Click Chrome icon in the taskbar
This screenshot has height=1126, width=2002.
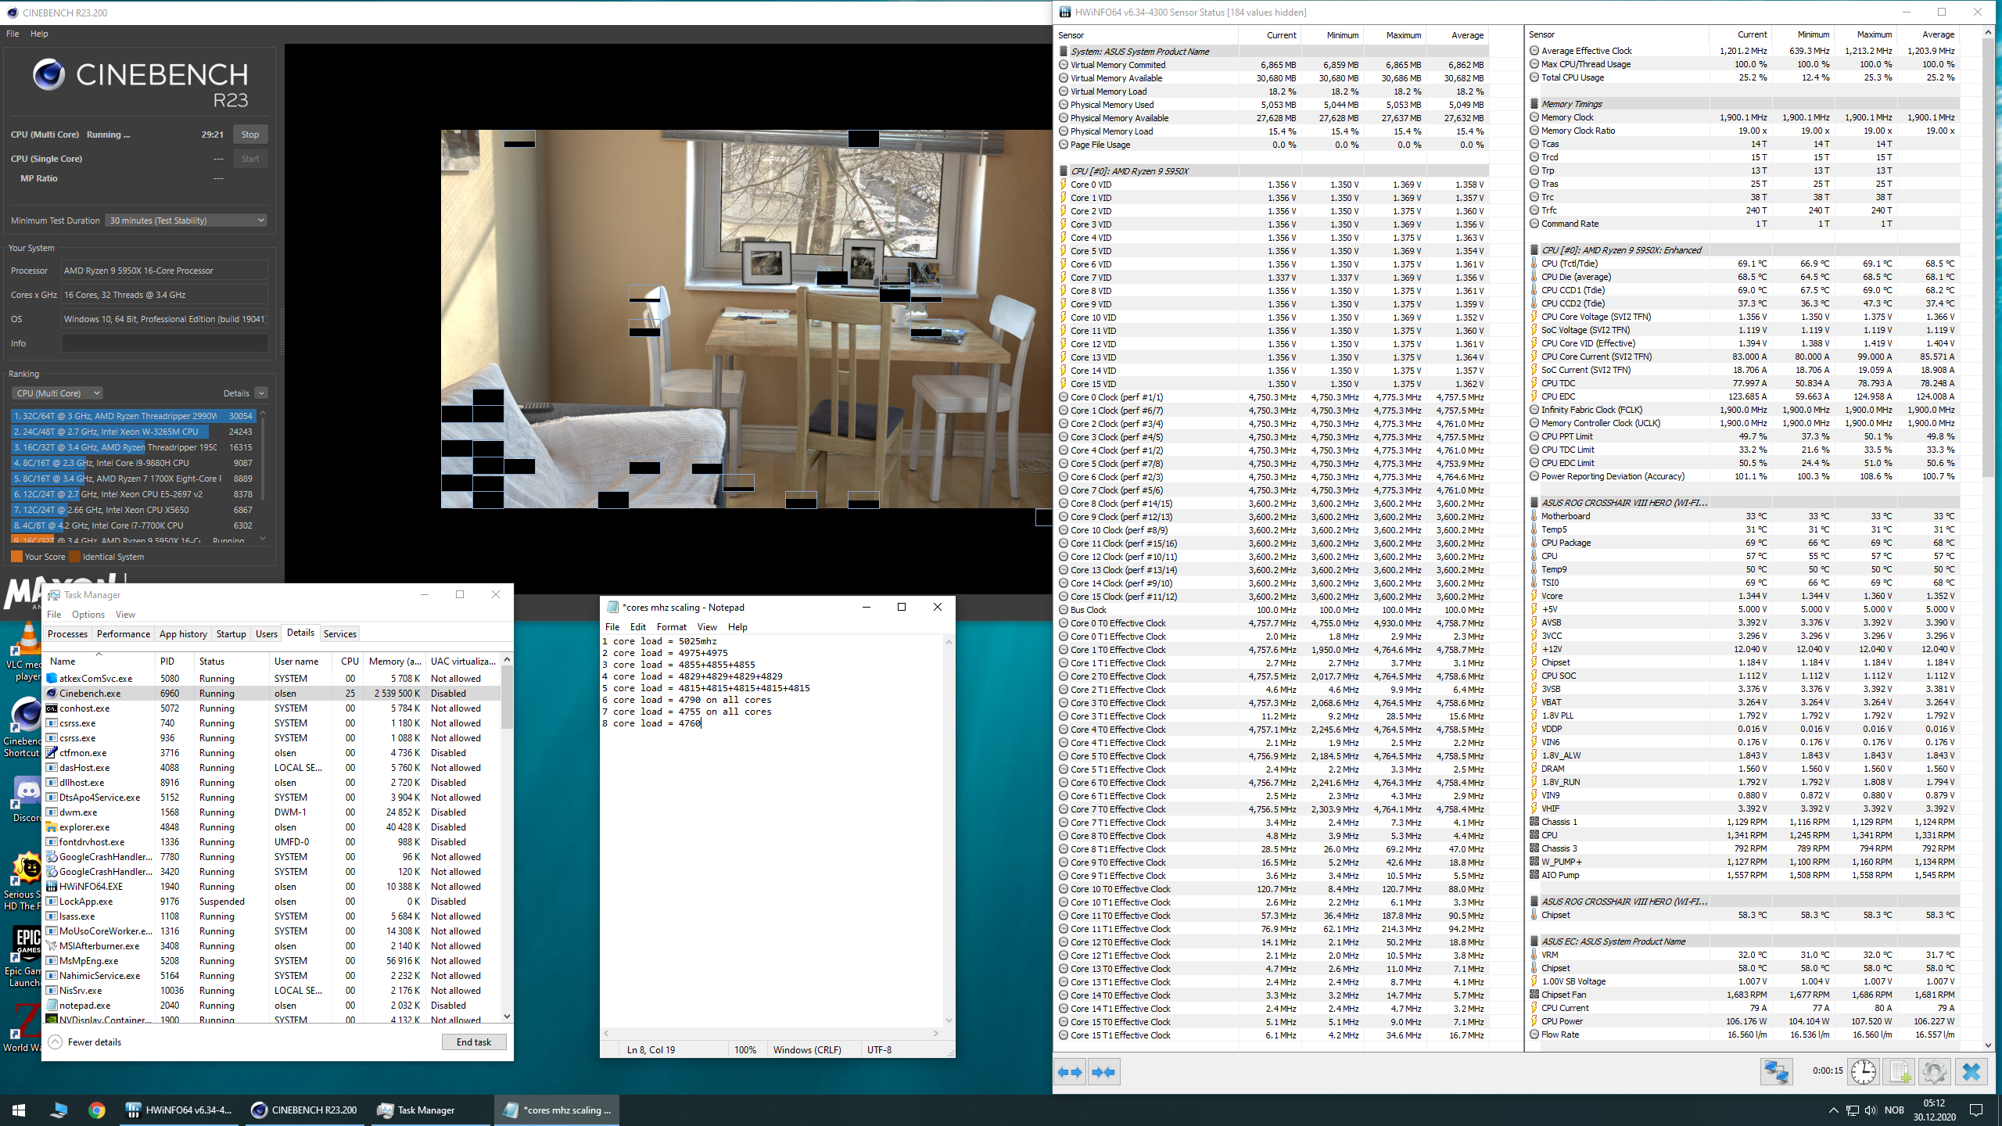(96, 1110)
